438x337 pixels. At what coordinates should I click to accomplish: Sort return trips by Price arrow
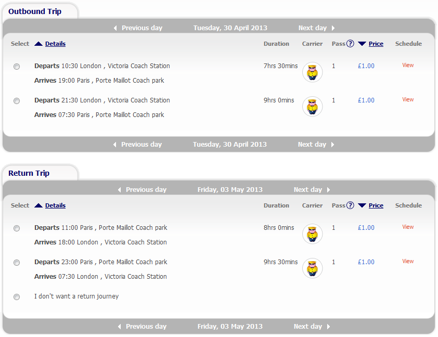[362, 205]
